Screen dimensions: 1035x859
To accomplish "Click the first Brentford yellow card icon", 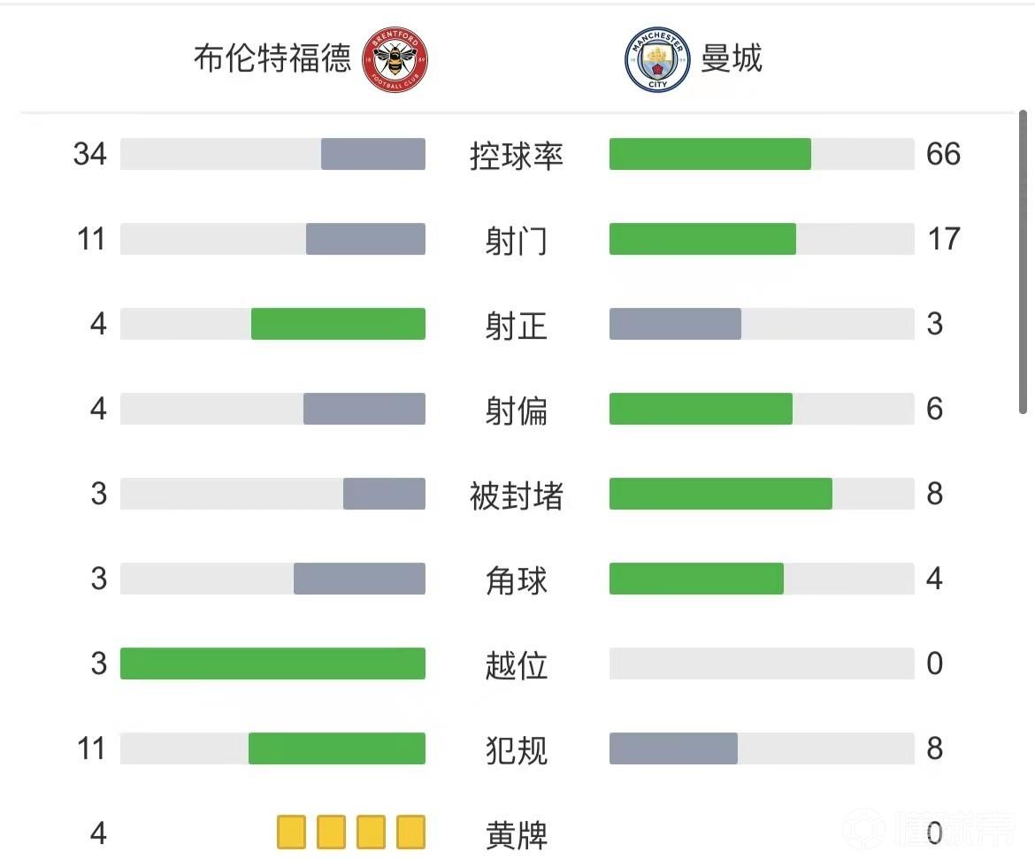I will coord(291,832).
